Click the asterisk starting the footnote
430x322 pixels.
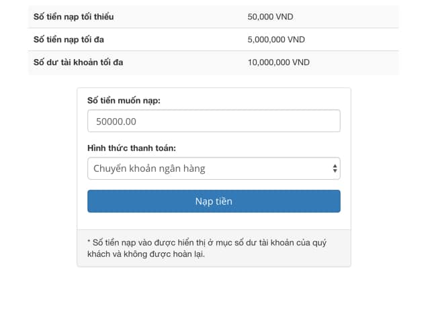[89, 242]
